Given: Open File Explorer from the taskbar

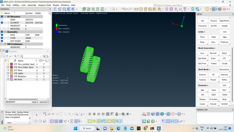Looking at the screenshot, I should pos(112,128).
